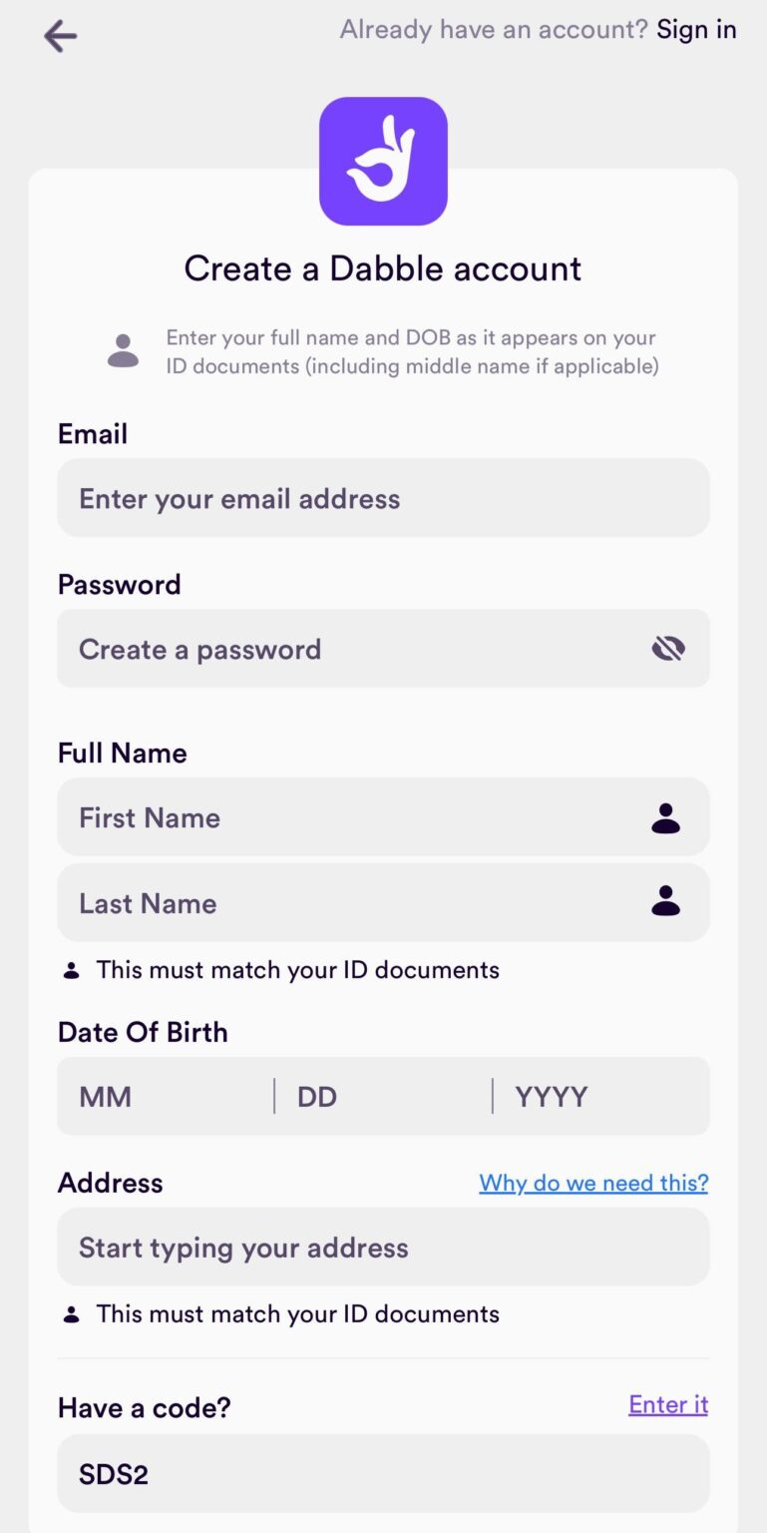Click small person icon under Address
The width and height of the screenshot is (767, 1533).
tap(71, 1314)
